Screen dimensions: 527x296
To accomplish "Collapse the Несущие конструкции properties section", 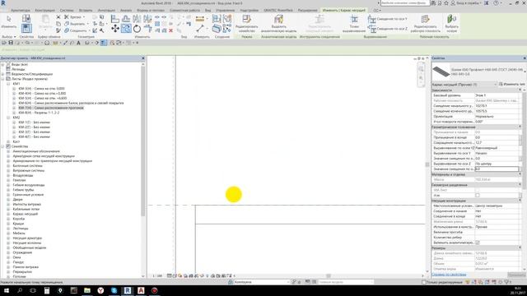I will pos(520,201).
